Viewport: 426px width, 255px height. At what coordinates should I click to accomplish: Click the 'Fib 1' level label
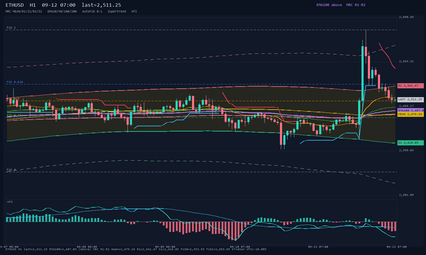point(11,28)
